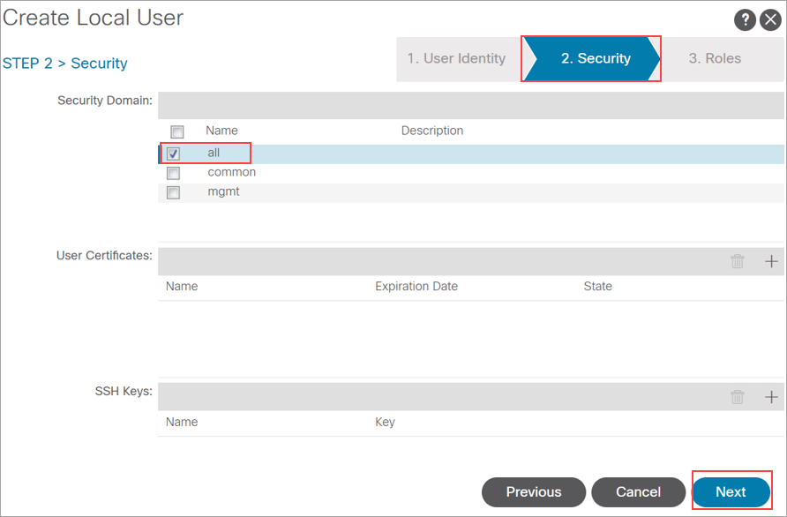
Task: Click the Previous button
Action: [533, 492]
